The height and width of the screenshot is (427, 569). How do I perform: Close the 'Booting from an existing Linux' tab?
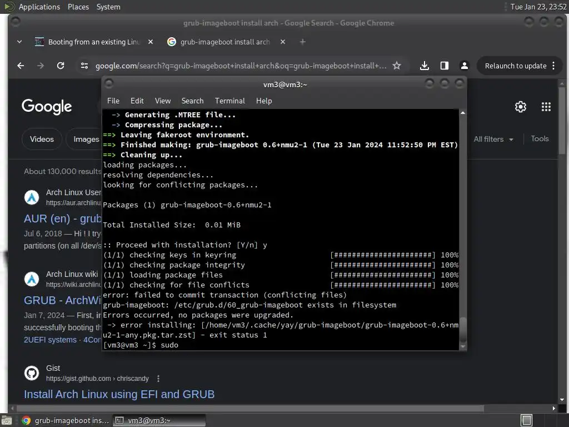(151, 42)
